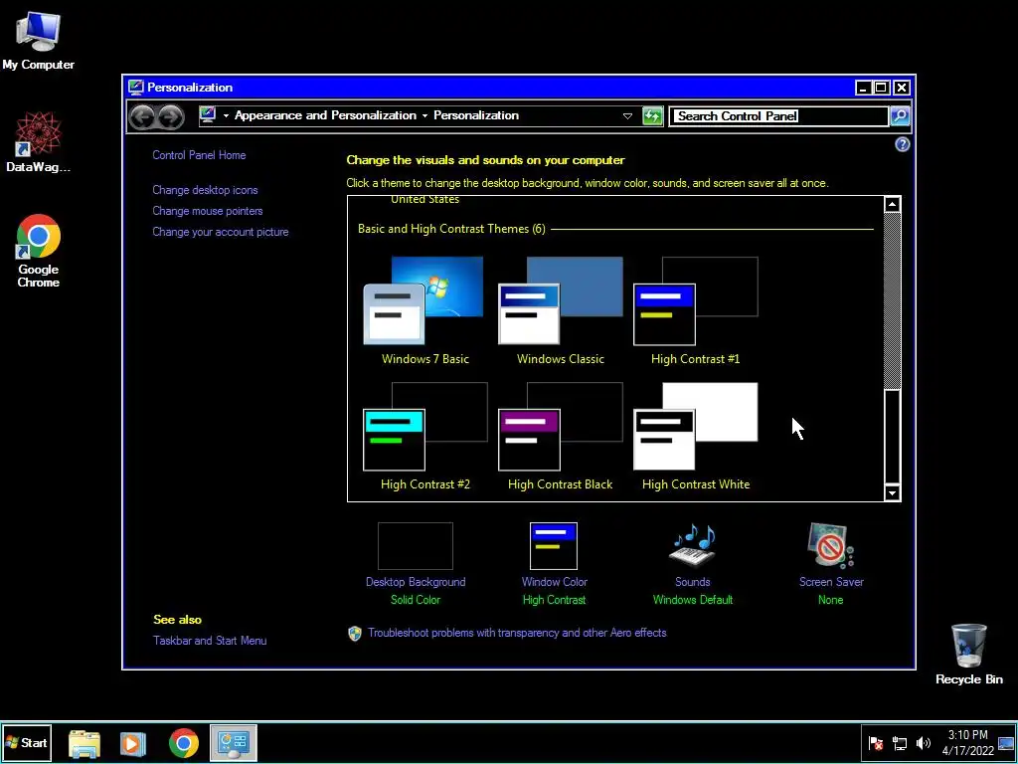
Task: Click the None text under Screen Saver
Action: 831,600
